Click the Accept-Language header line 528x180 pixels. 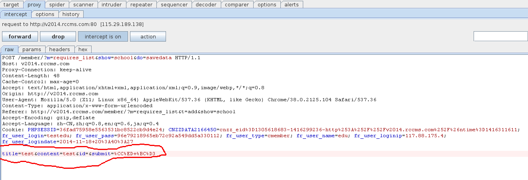pos(80,124)
